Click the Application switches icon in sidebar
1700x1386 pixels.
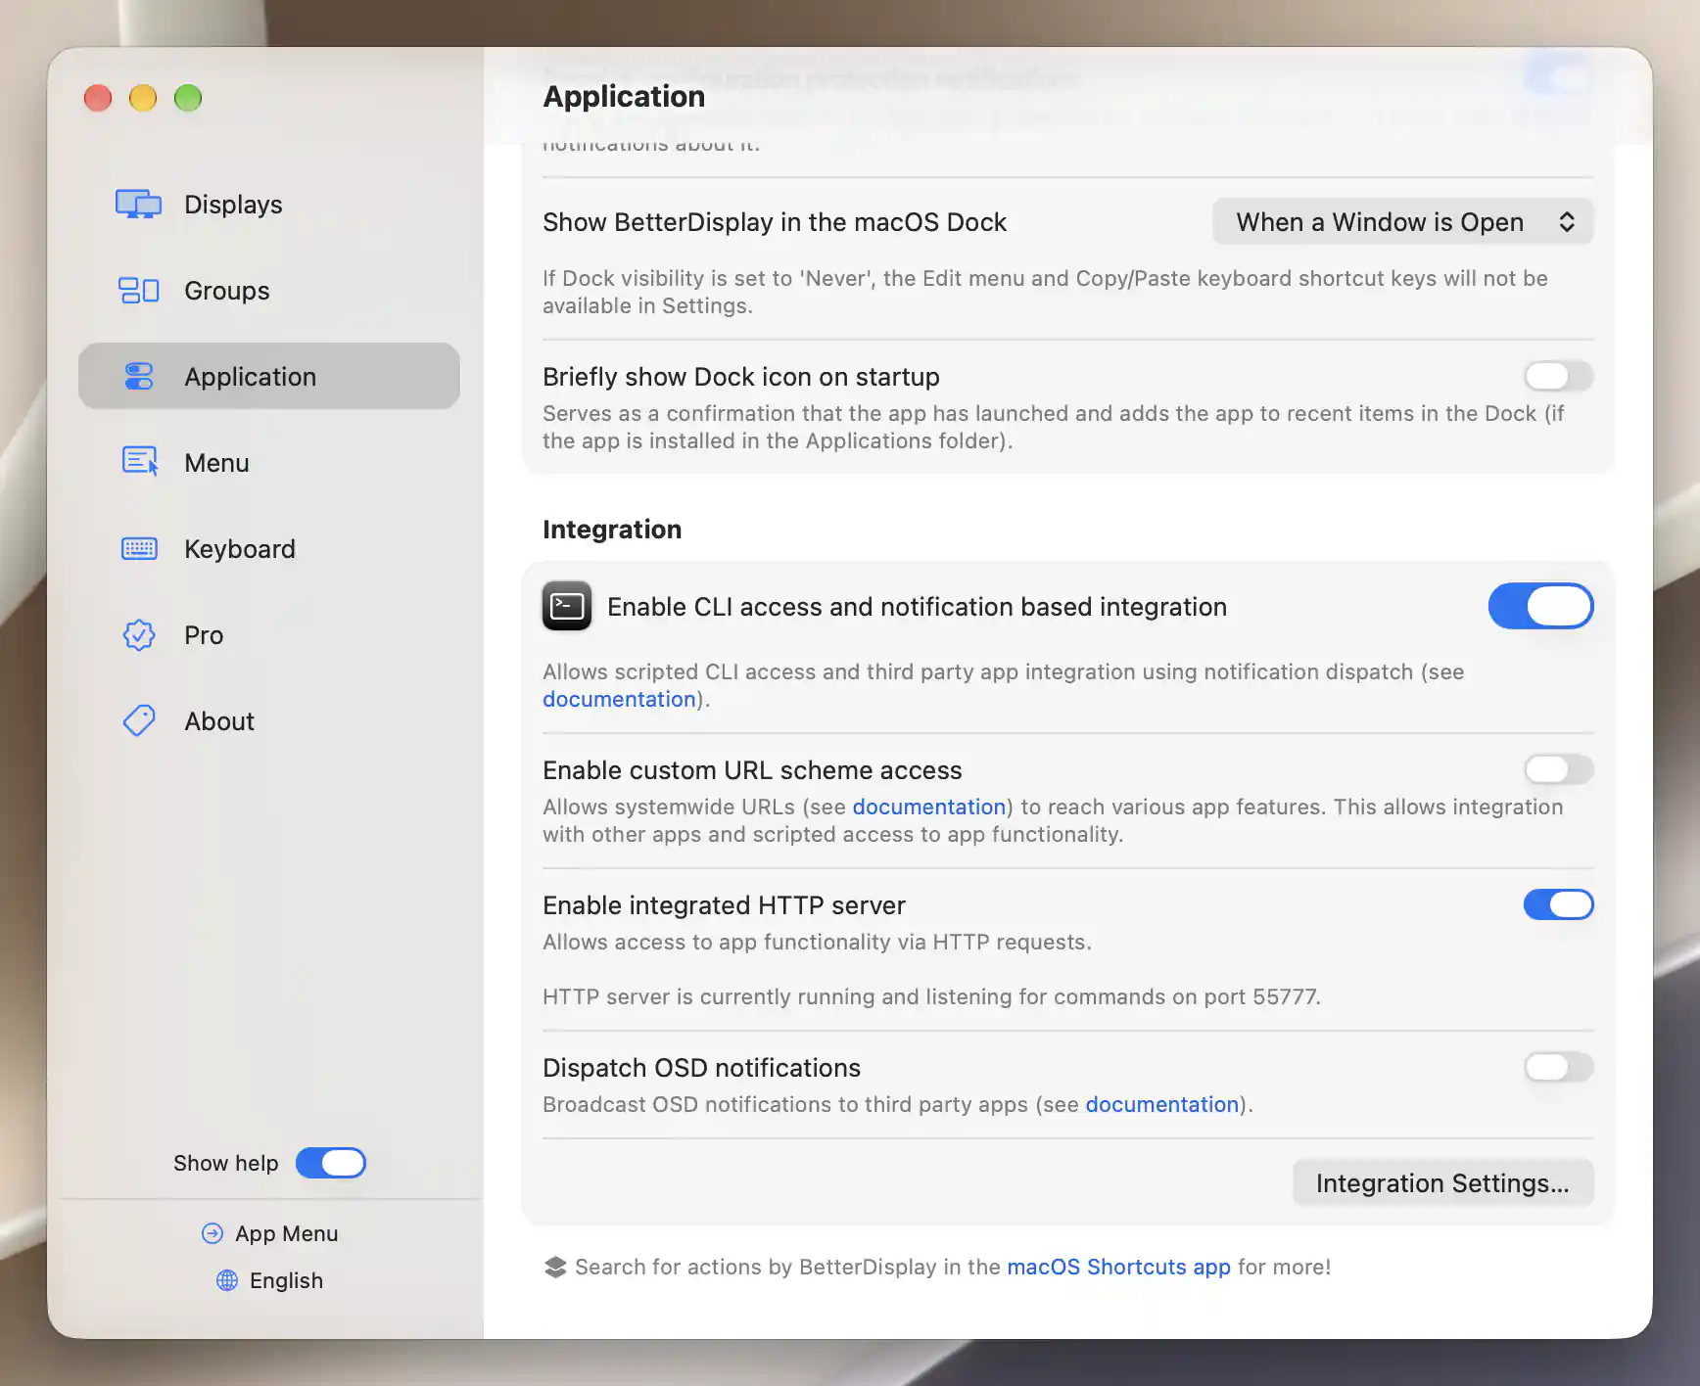pyautogui.click(x=139, y=376)
